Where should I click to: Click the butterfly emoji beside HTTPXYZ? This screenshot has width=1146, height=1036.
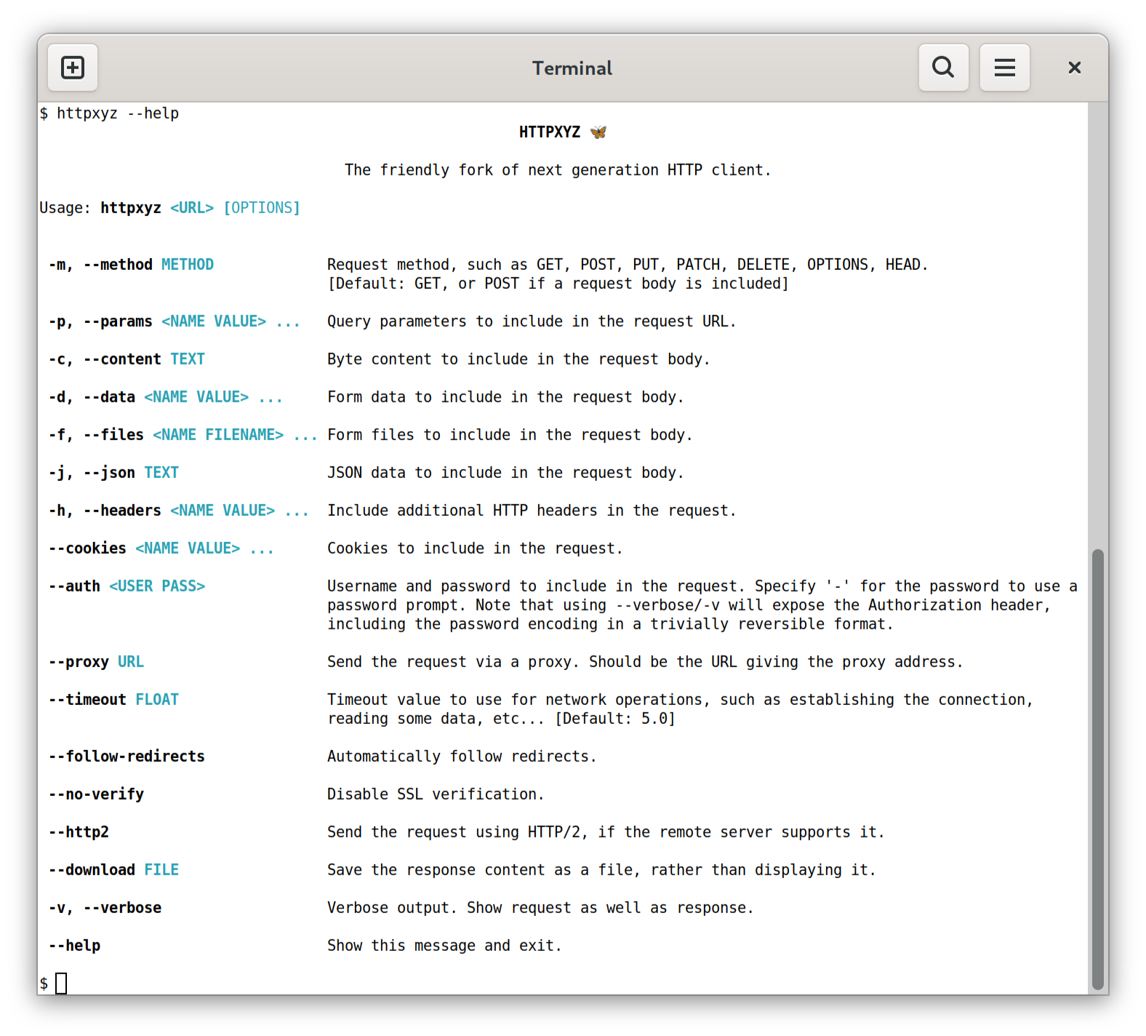tap(598, 132)
